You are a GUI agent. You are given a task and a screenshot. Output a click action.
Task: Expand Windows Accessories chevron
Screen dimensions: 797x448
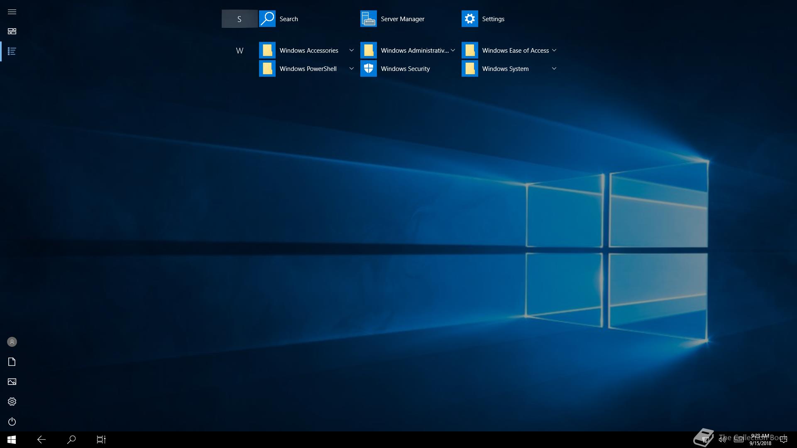(x=352, y=50)
